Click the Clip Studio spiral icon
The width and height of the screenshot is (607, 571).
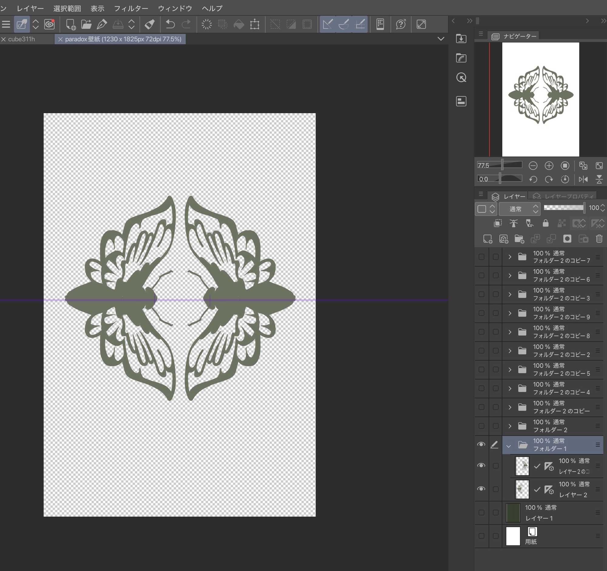pos(49,24)
